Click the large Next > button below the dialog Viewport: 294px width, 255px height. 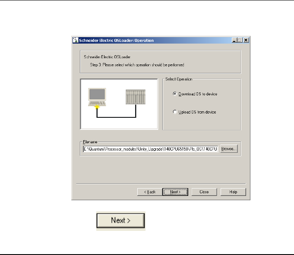[x=121, y=221]
